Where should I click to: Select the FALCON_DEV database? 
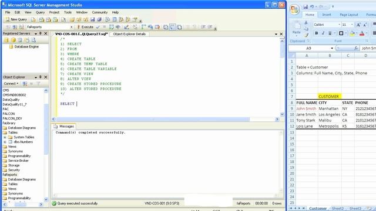[12, 118]
